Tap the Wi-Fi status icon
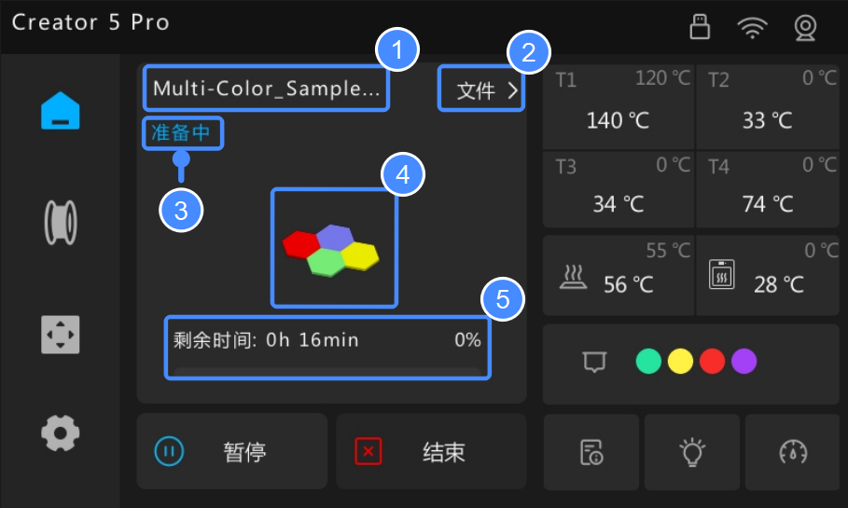The image size is (848, 508). point(752,27)
